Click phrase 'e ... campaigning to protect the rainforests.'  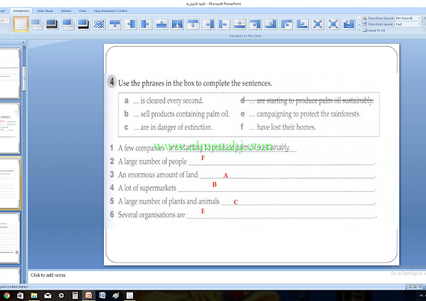point(300,114)
